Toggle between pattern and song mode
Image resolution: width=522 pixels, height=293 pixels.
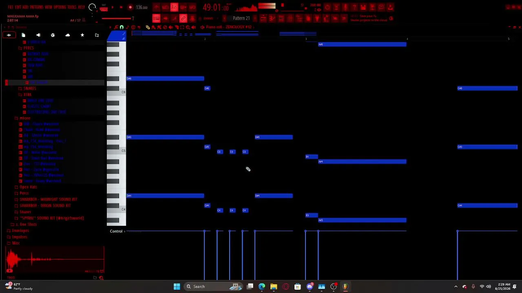[x=104, y=7]
